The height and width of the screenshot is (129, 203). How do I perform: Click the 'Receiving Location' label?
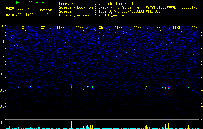pos(75,7)
